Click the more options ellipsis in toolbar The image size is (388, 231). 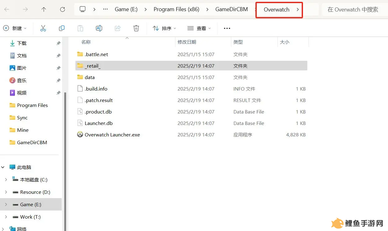[227, 28]
